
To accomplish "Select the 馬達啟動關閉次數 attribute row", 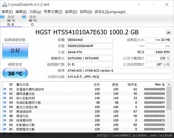I will (x=84, y=103).
